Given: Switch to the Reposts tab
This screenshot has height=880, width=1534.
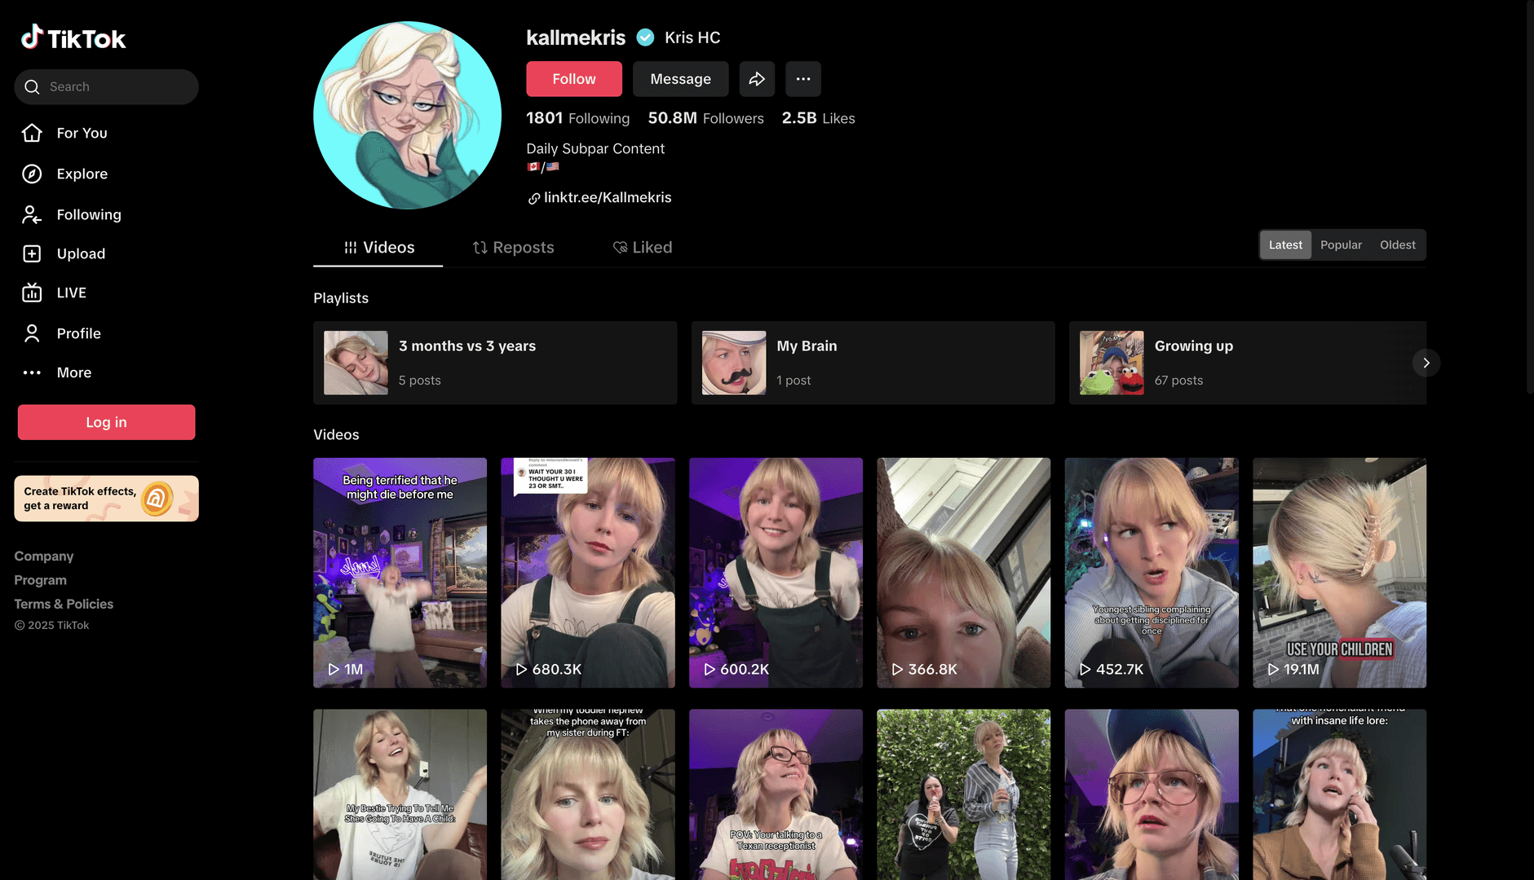Looking at the screenshot, I should (x=513, y=248).
